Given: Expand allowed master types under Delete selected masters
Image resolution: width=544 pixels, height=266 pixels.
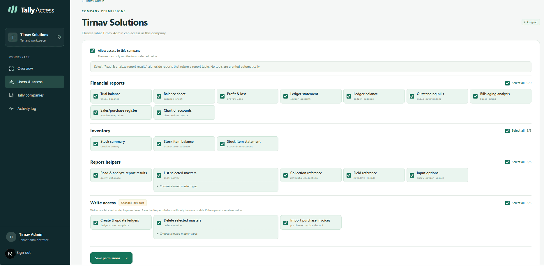Looking at the screenshot, I should [177, 234].
